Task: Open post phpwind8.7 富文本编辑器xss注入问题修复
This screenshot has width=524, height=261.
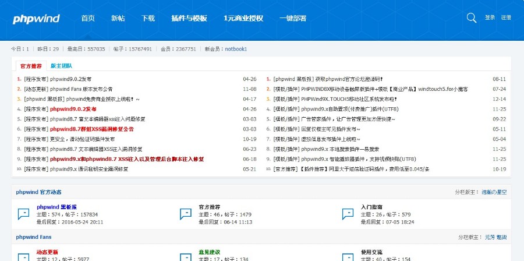Action: tap(98, 119)
